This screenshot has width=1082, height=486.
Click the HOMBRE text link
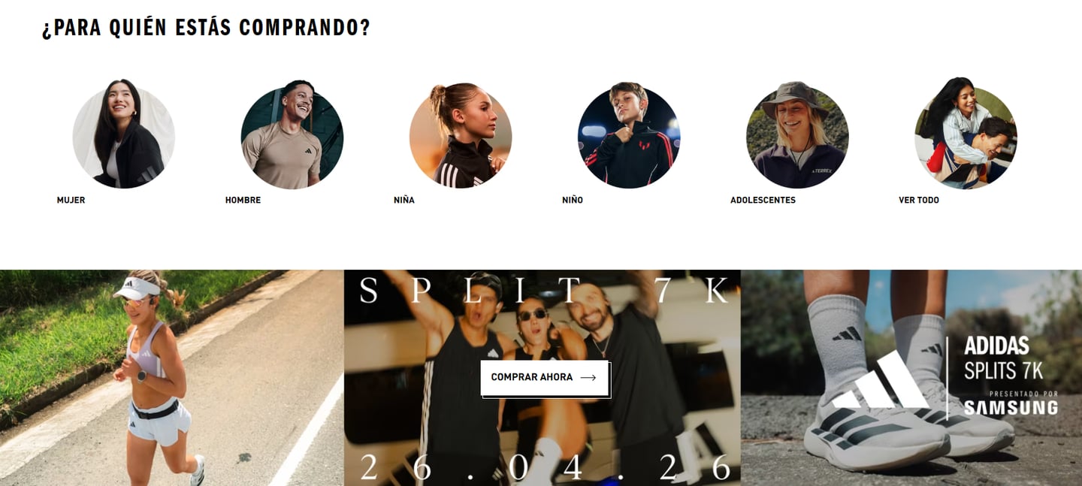tap(243, 201)
